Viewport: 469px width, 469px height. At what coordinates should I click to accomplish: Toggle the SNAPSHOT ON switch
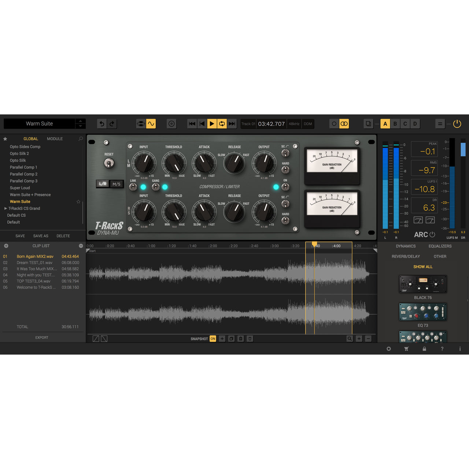(x=213, y=339)
